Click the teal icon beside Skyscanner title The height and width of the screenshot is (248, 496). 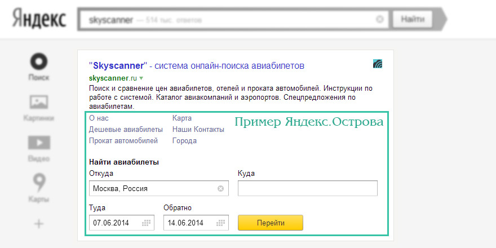click(x=378, y=64)
